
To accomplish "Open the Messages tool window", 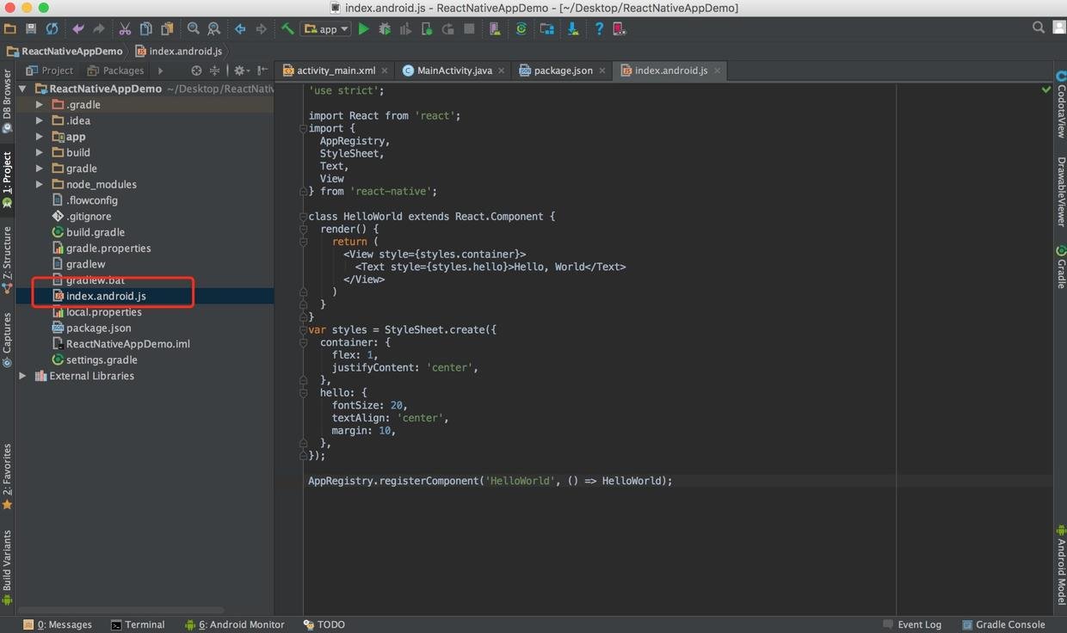I will pyautogui.click(x=58, y=624).
